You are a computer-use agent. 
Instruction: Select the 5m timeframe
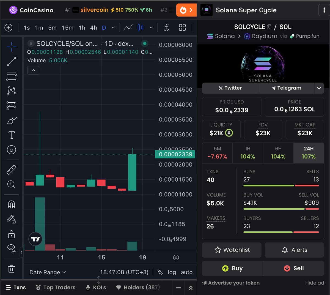52,28
